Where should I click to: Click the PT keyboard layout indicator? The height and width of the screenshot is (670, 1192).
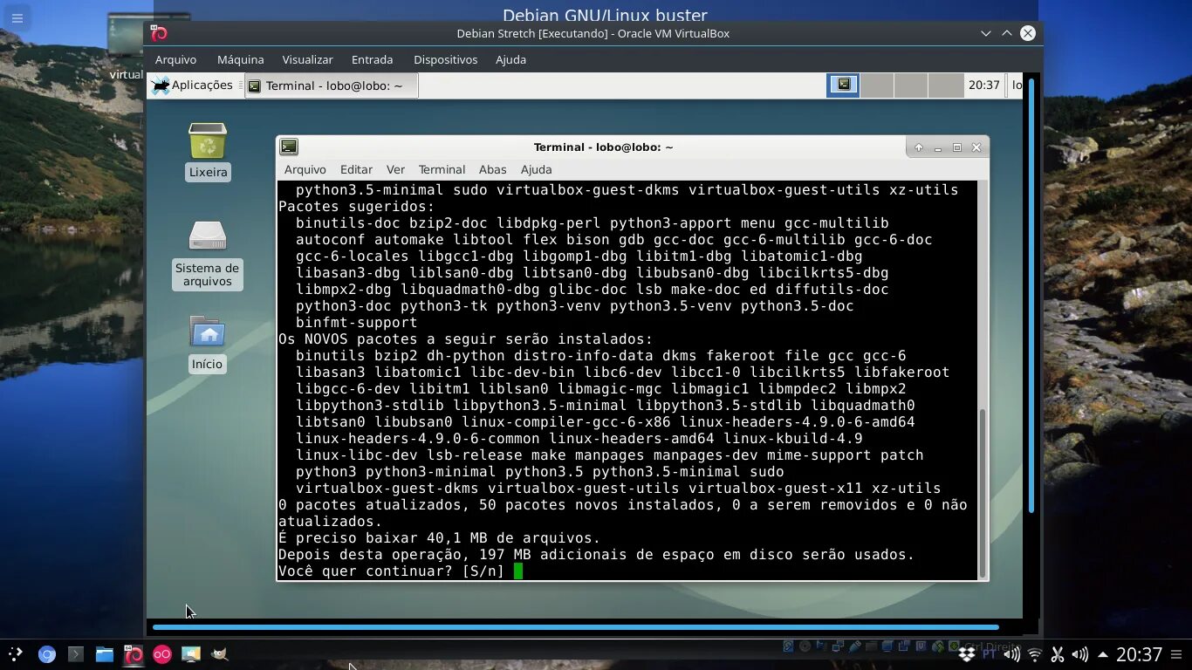990,654
